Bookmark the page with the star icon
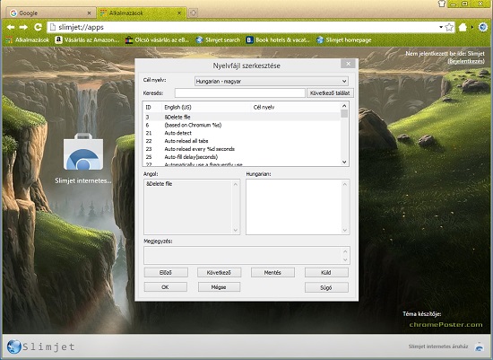Screen dimensions: 493x360 [449, 28]
